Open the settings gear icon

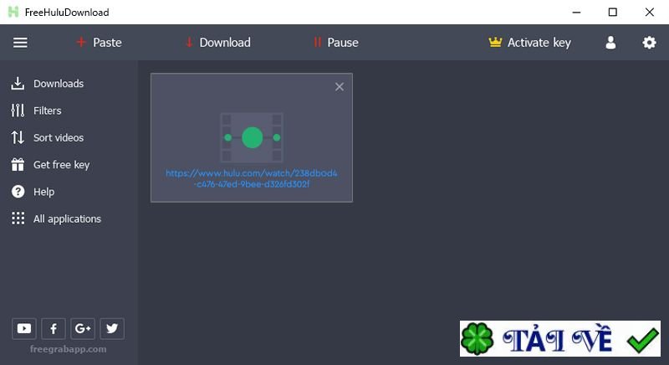(x=649, y=43)
